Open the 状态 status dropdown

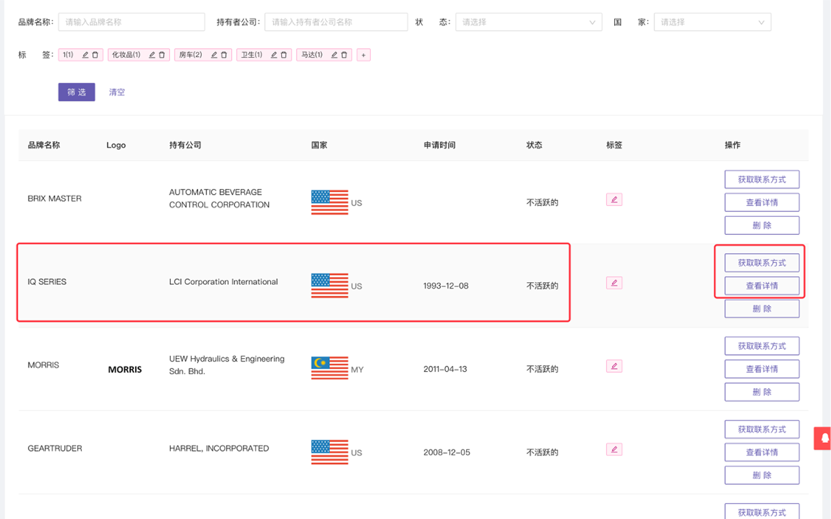(x=528, y=22)
